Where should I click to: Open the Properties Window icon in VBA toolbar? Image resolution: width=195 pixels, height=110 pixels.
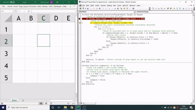[x=124, y=9]
